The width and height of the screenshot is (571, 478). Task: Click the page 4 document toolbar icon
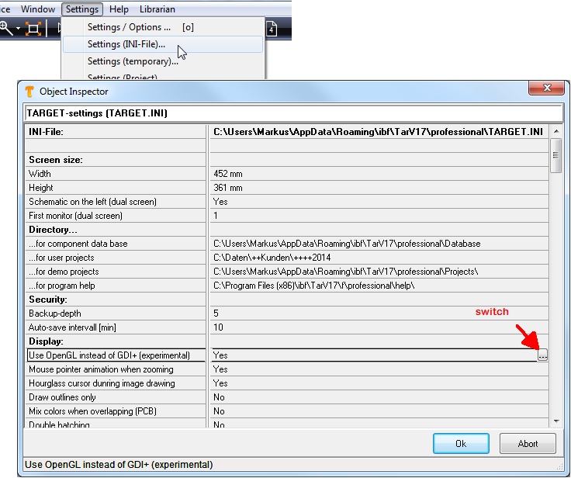pyautogui.click(x=273, y=29)
